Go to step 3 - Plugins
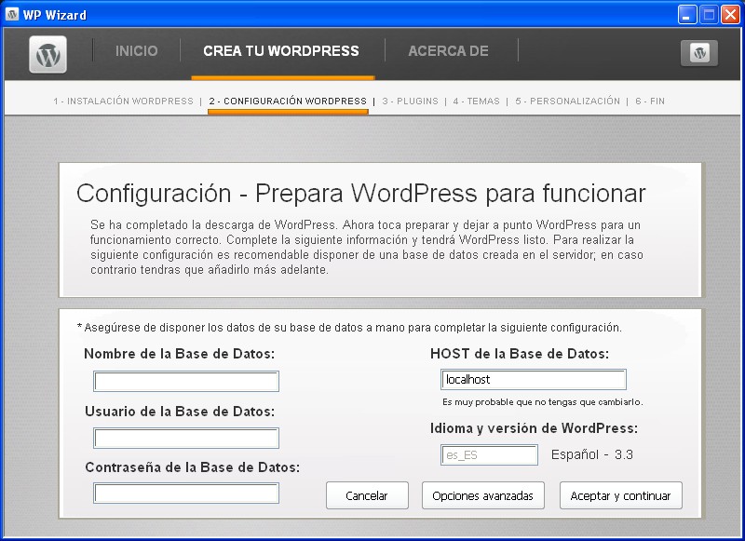The image size is (745, 541). (x=410, y=101)
